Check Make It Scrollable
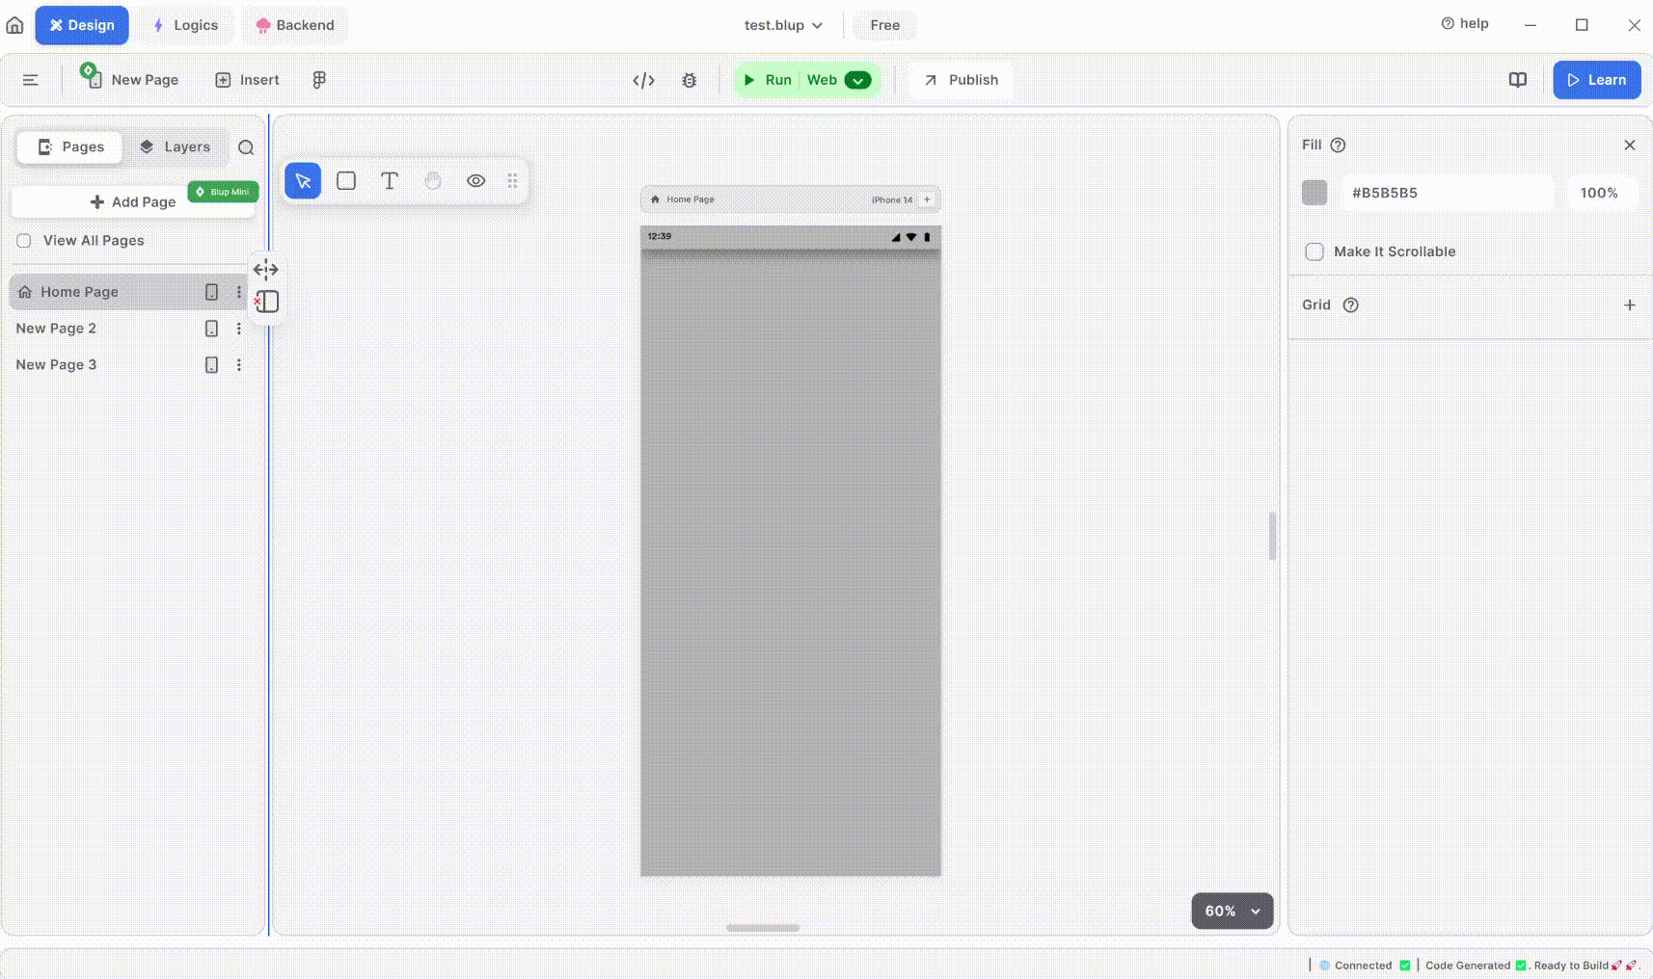Image resolution: width=1653 pixels, height=979 pixels. tap(1314, 251)
